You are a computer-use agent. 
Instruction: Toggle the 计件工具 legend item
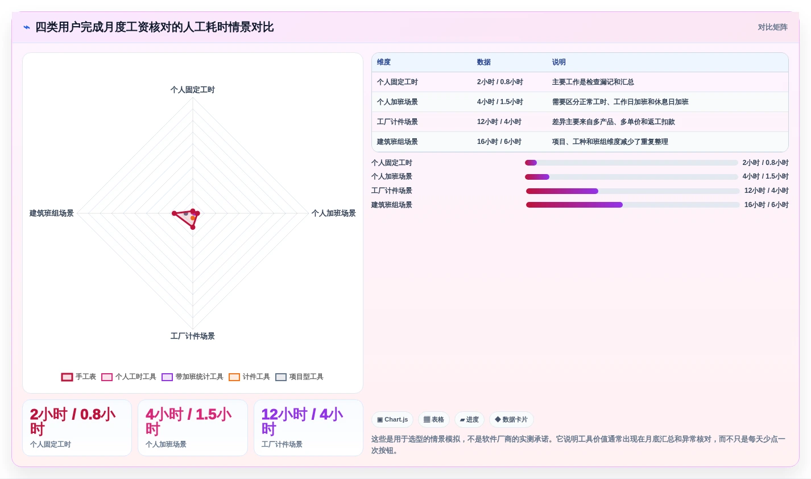(250, 377)
